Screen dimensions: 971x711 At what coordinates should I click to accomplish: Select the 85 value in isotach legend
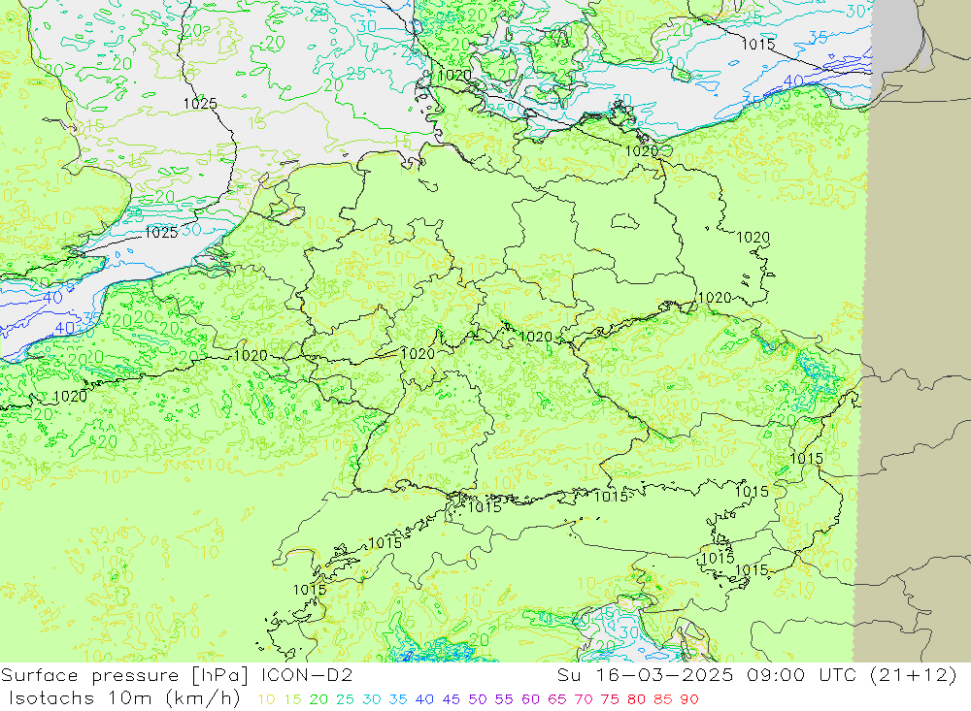pyautogui.click(x=662, y=699)
